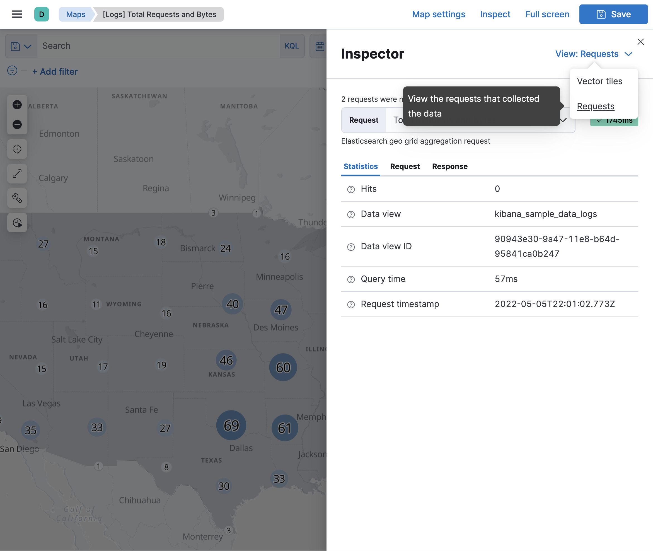Select Vector tiles option from dropdown

tap(599, 80)
